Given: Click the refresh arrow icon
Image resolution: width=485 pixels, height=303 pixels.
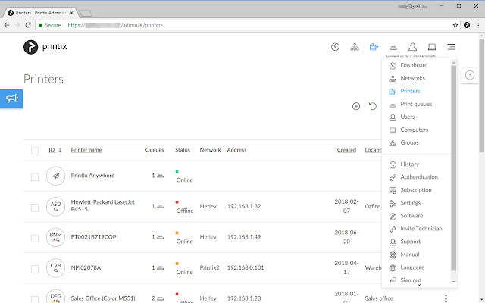Looking at the screenshot, I should click(373, 106).
